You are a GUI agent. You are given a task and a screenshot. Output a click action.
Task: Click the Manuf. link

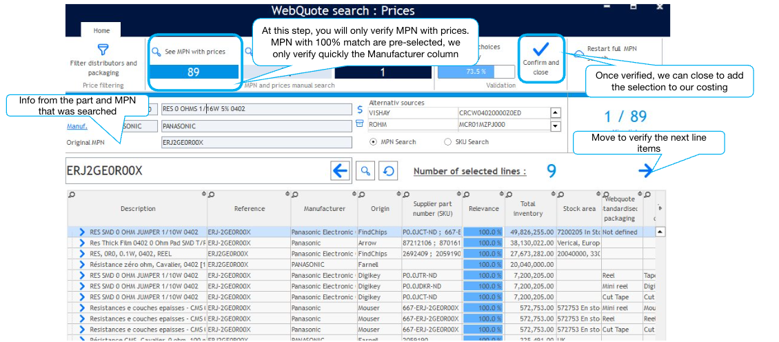(77, 126)
